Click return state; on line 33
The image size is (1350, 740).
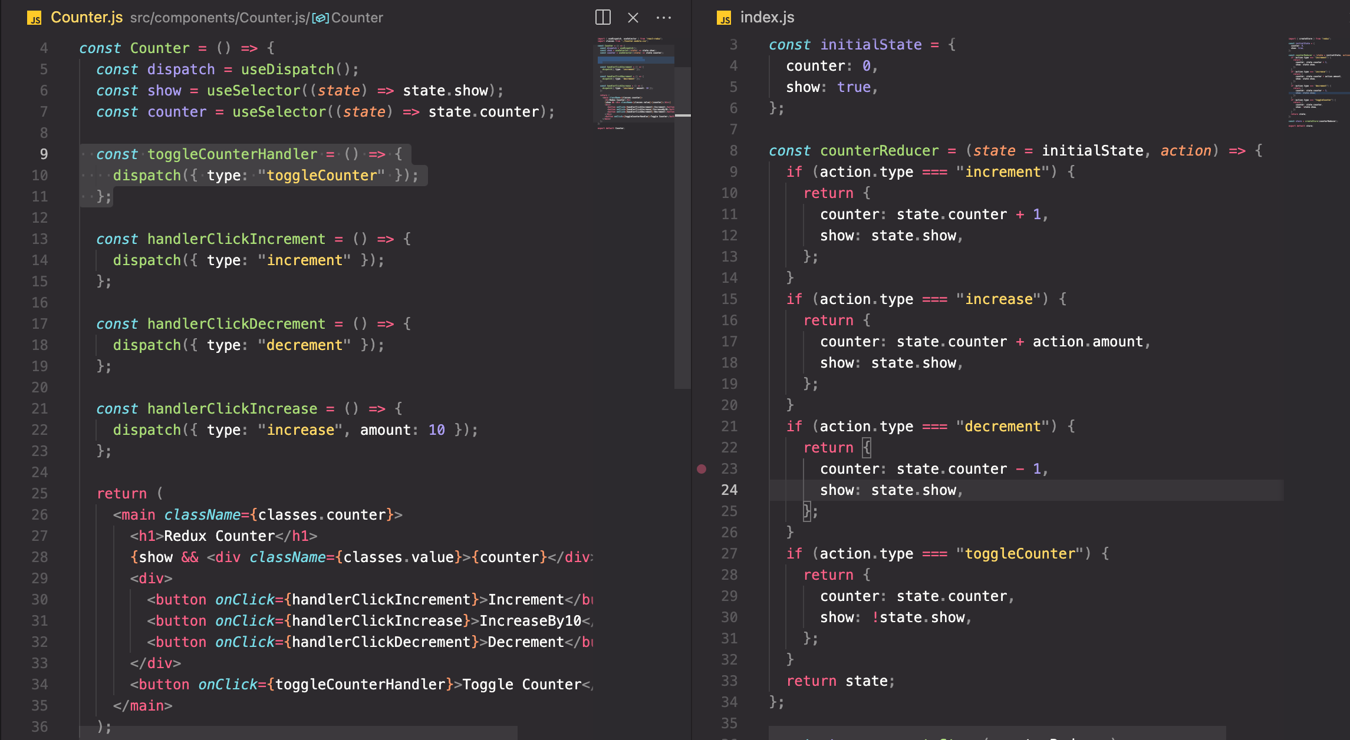point(841,681)
